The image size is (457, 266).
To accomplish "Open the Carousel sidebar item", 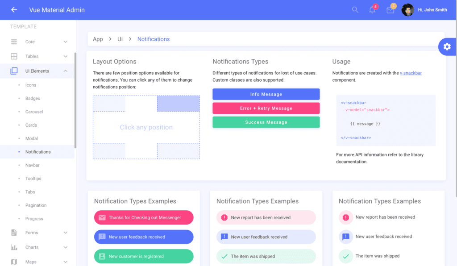I will point(37,112).
